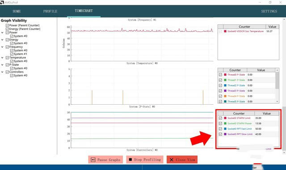Screen dimensions: 286x170
Task: Collapse the Frequency tree node
Action: pyautogui.click(x=2, y=47)
